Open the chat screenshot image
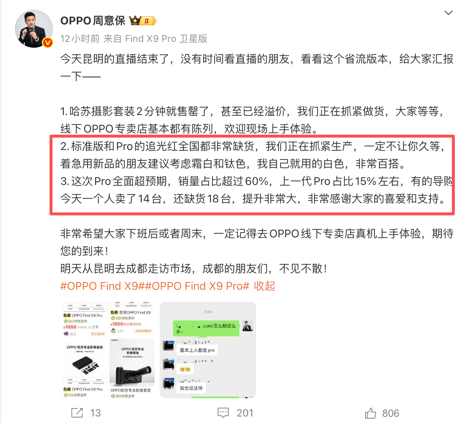 tap(208, 350)
